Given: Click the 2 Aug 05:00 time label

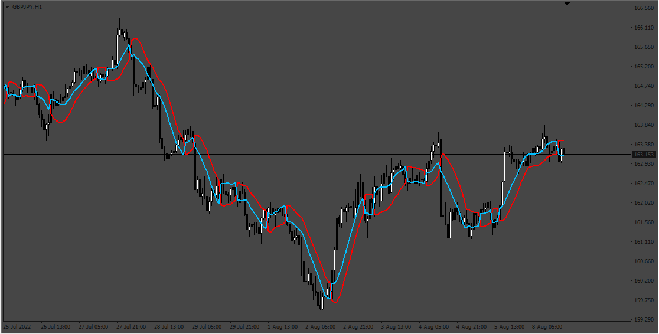Looking at the screenshot, I should point(320,327).
